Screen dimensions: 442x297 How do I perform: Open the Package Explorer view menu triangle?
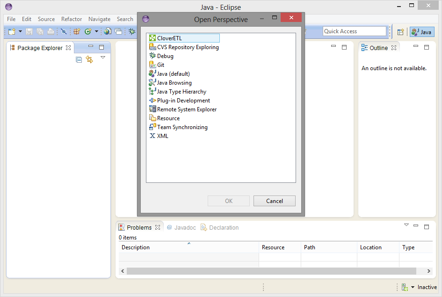(x=103, y=58)
